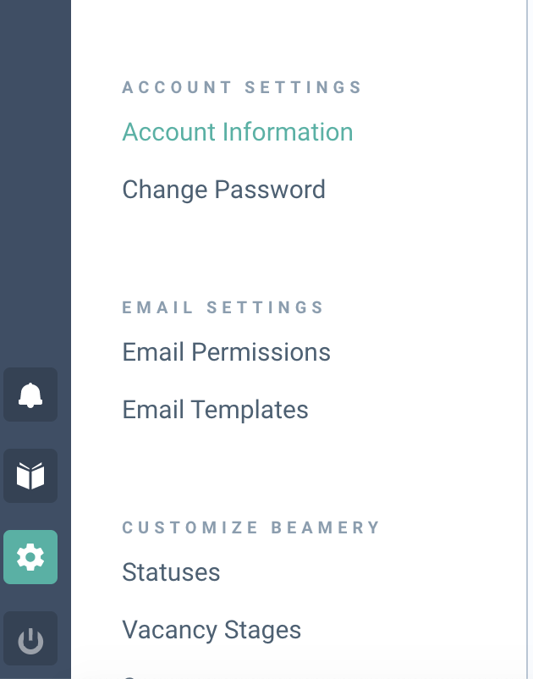Click the Email Settings section heading
Screen dimensions: 533x679
click(223, 307)
